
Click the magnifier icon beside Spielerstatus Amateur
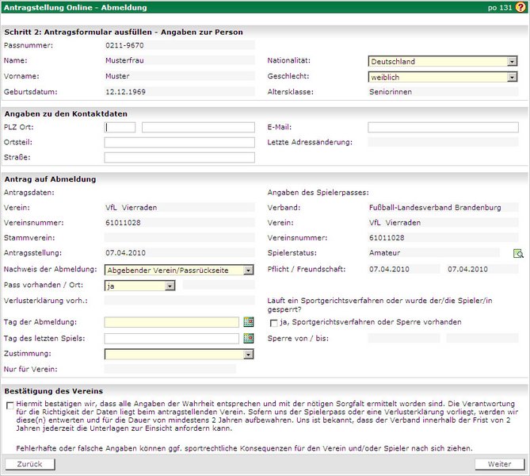(x=519, y=253)
